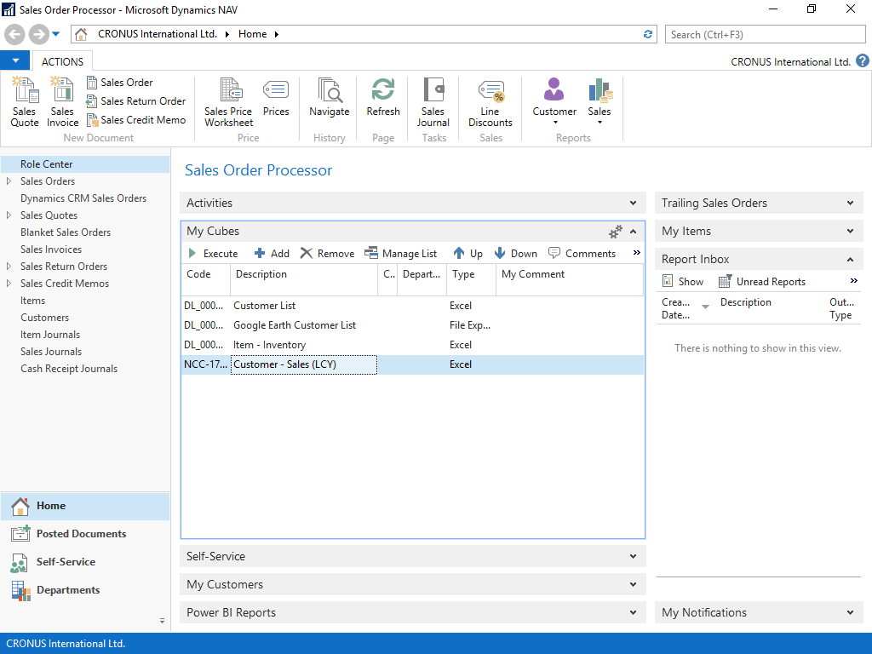Create a new Sales Invoice
The image size is (872, 654).
click(62, 102)
